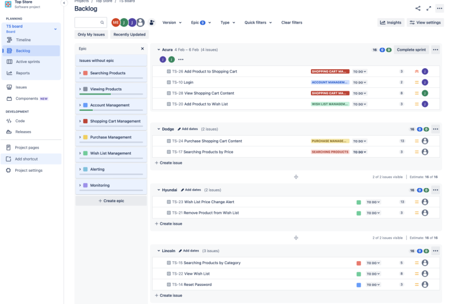Click the backlog search input field

[x=91, y=23]
